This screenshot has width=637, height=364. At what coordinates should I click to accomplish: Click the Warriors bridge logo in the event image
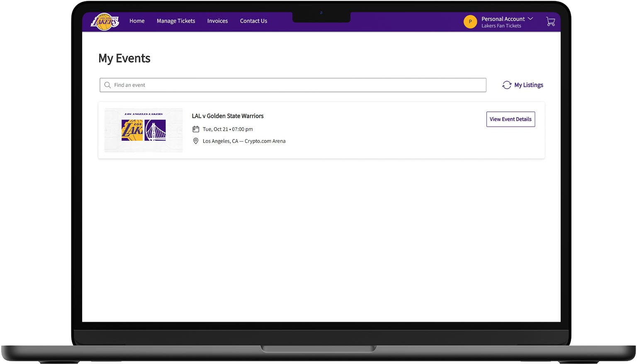click(155, 130)
